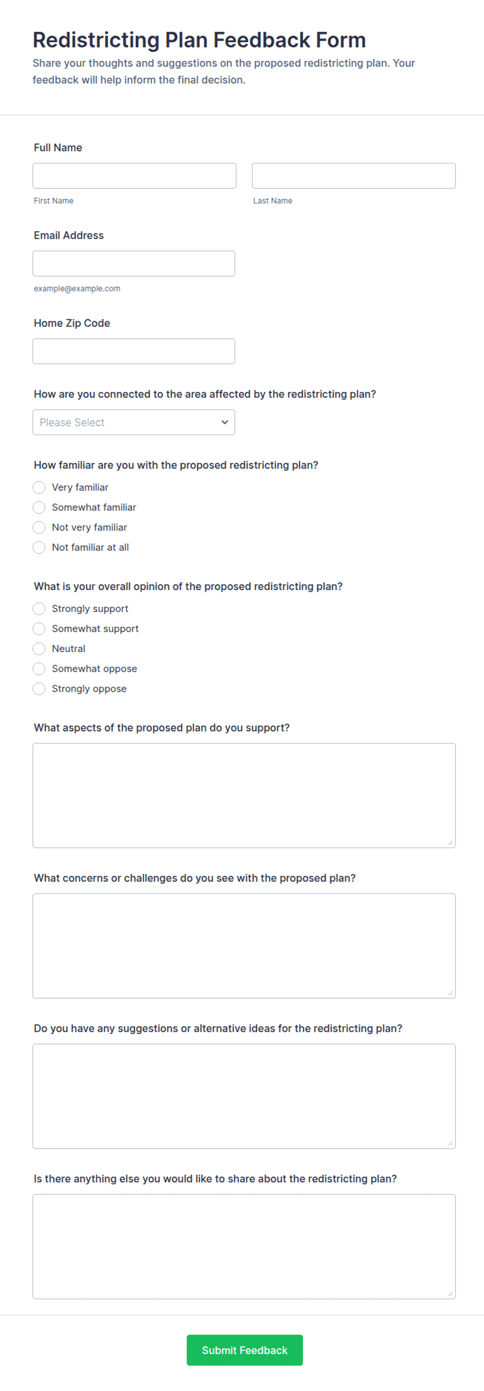
Task: Click the dropdown chevron arrow icon
Action: pos(225,422)
